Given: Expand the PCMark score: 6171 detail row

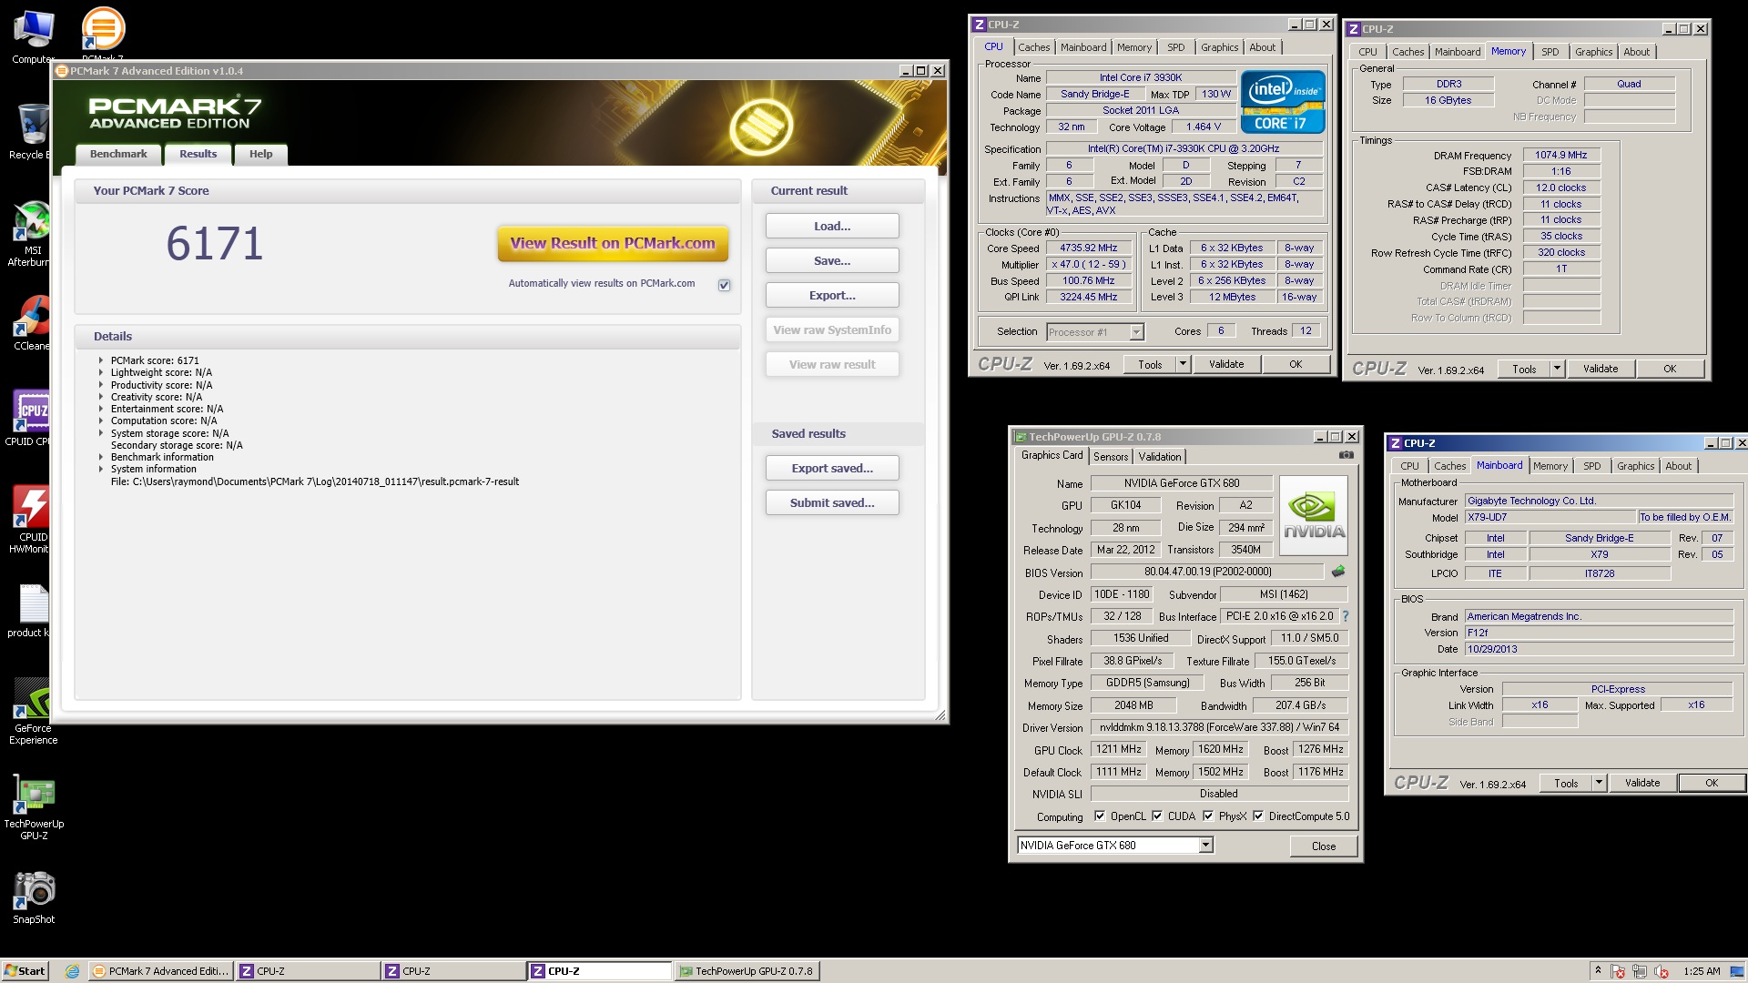Looking at the screenshot, I should [101, 360].
